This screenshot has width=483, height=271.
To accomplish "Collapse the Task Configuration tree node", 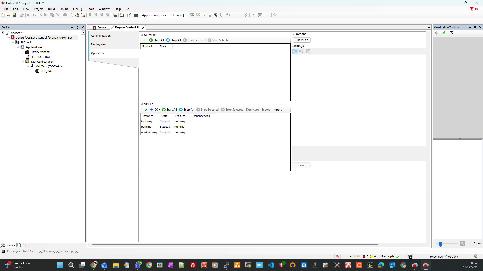I will pos(23,61).
